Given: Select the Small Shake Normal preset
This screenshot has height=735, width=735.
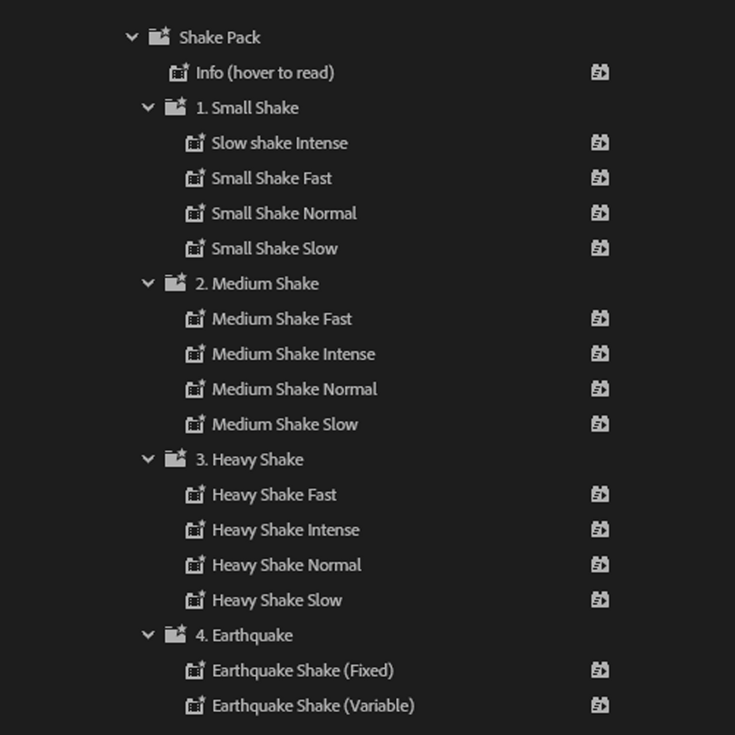Looking at the screenshot, I should [284, 214].
